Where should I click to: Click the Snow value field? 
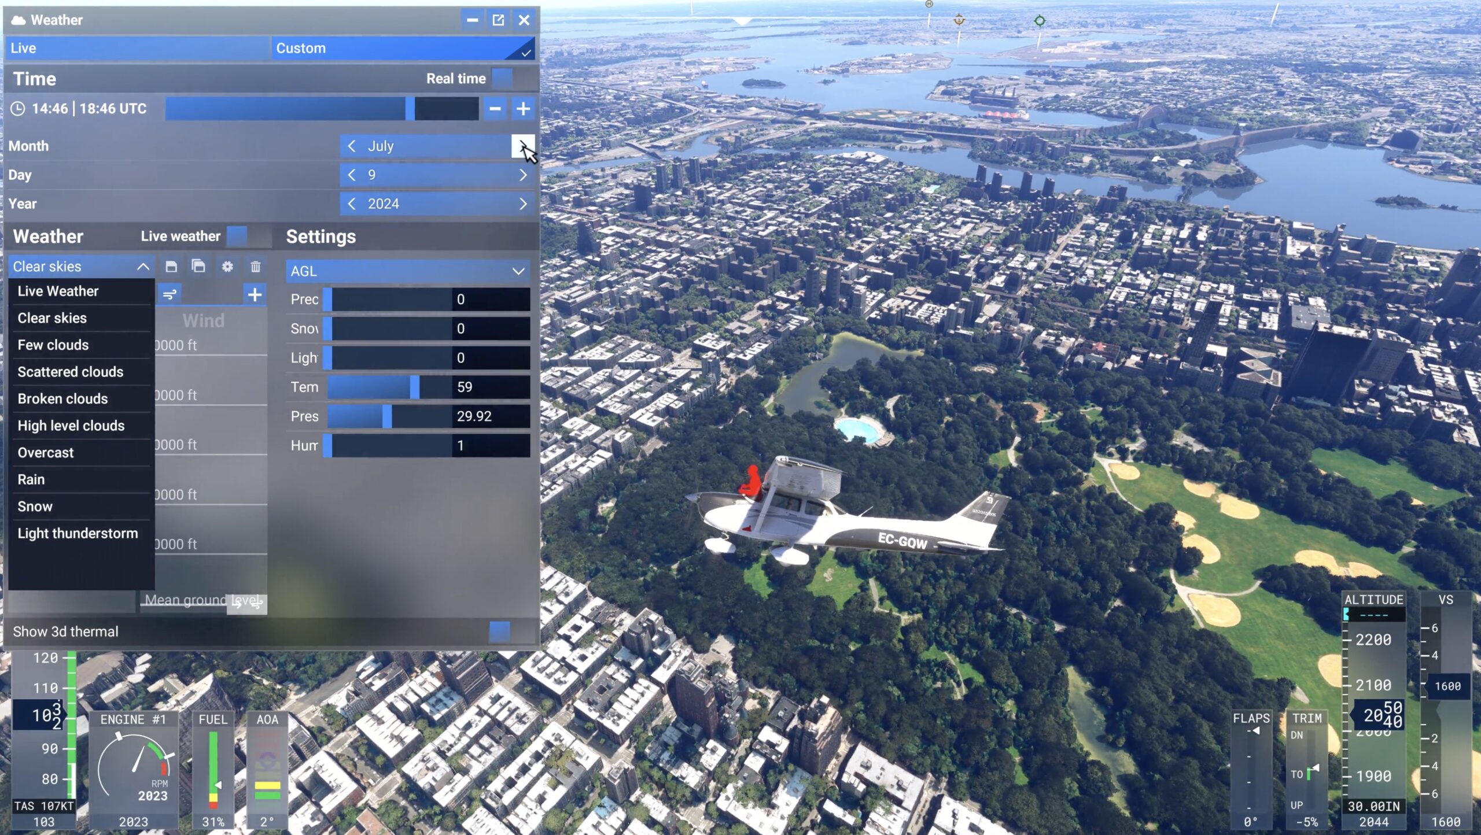coord(491,329)
